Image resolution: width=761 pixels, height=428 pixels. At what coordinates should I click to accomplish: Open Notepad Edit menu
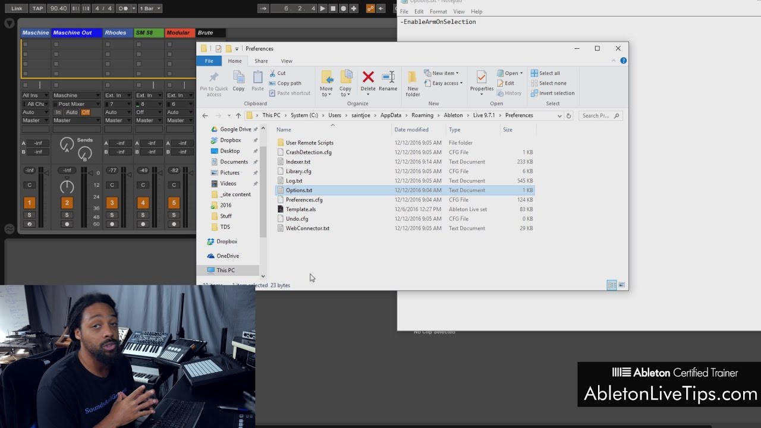pyautogui.click(x=419, y=11)
